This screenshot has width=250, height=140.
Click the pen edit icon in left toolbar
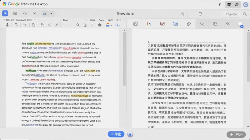[57, 25]
